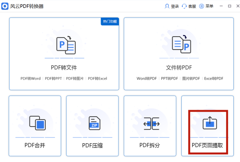Click the 热门功能 badge
Screen dimensions: 240x162
click(110, 22)
